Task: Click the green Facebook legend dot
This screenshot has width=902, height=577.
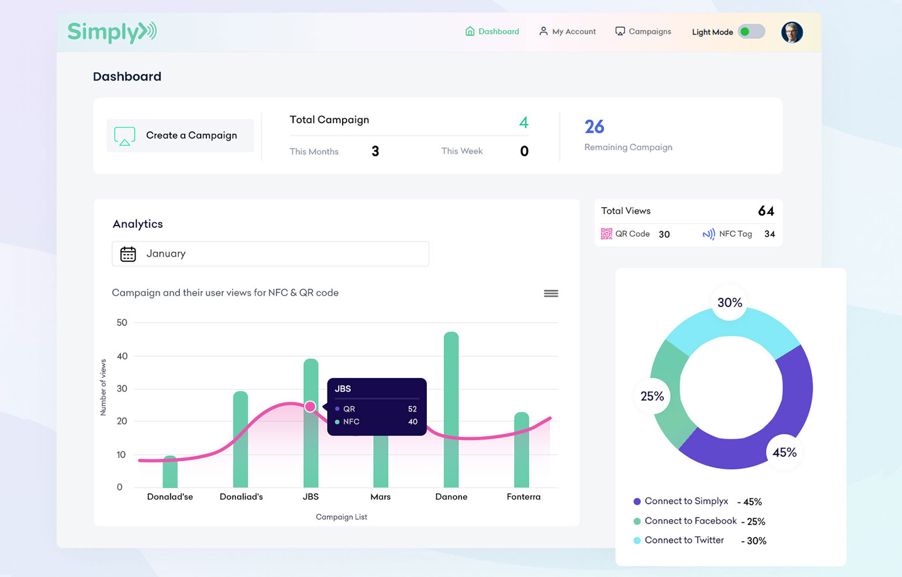Action: click(x=637, y=521)
